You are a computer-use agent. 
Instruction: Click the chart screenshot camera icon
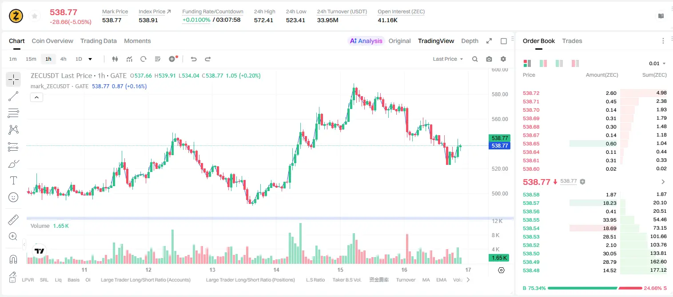[x=489, y=59]
